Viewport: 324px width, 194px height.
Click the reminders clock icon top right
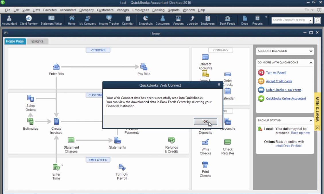coord(319,10)
